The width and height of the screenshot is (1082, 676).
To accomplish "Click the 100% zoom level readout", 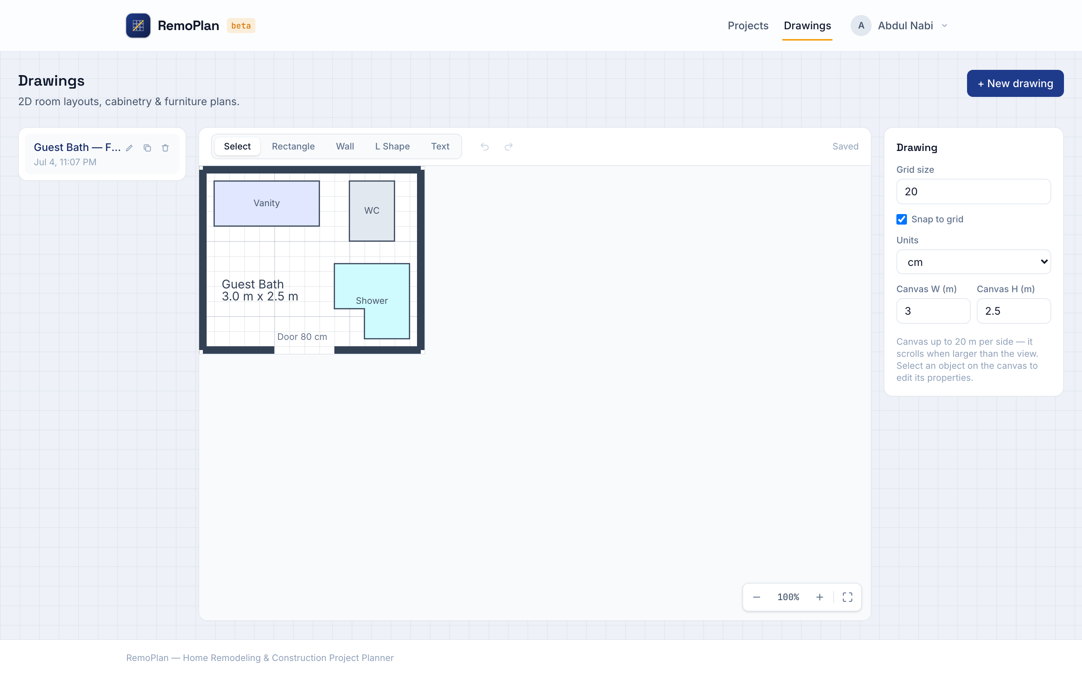I will tap(788, 597).
